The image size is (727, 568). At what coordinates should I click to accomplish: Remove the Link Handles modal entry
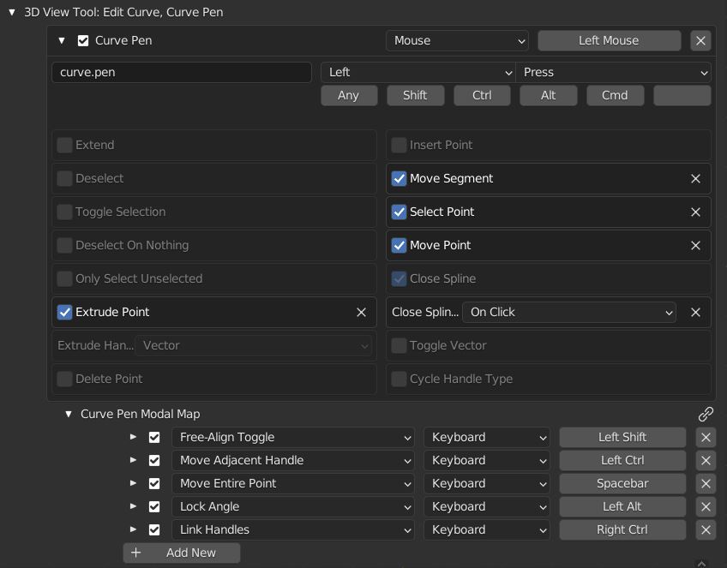click(705, 529)
